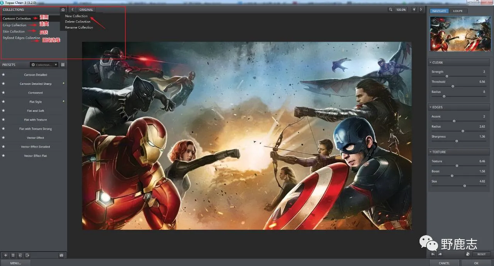The image size is (494, 266).
Task: Toggle the light bulb background icon
Action: [414, 10]
